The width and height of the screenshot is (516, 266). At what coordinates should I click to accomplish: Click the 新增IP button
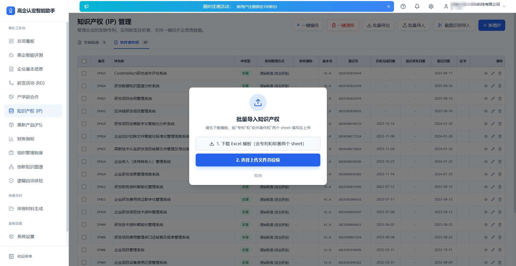tap(492, 25)
